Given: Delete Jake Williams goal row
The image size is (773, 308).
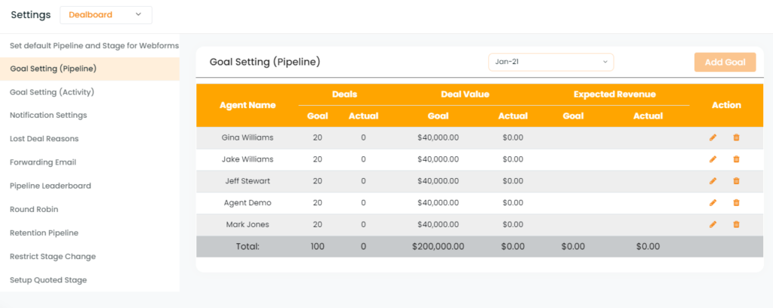Looking at the screenshot, I should (736, 159).
